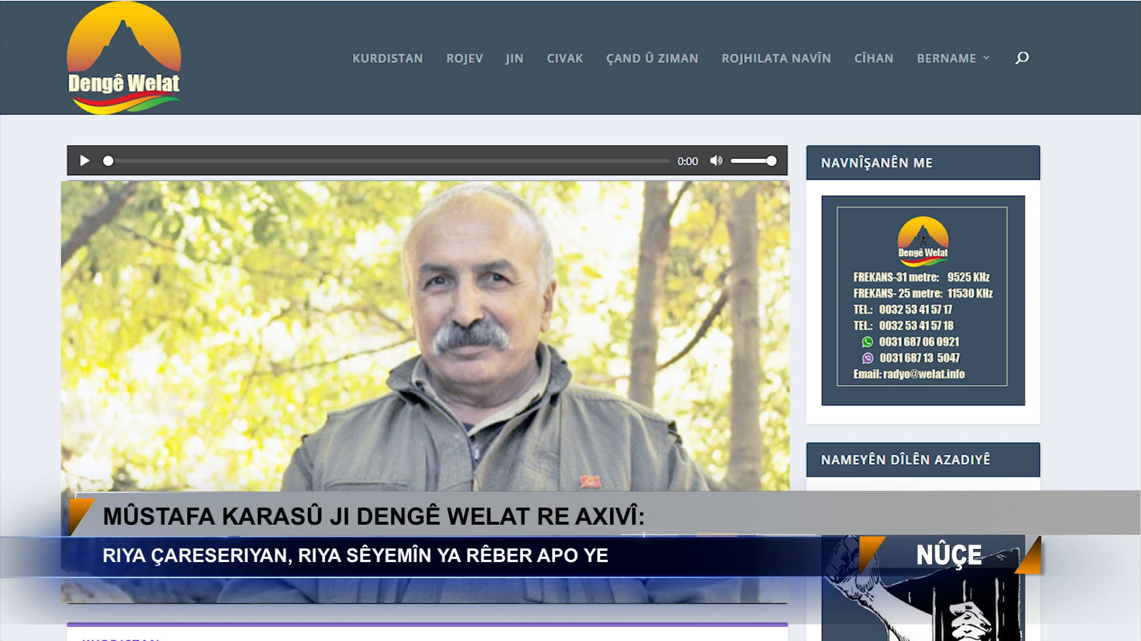The image size is (1141, 641).
Task: Open the site search magnifier icon
Action: click(1022, 58)
